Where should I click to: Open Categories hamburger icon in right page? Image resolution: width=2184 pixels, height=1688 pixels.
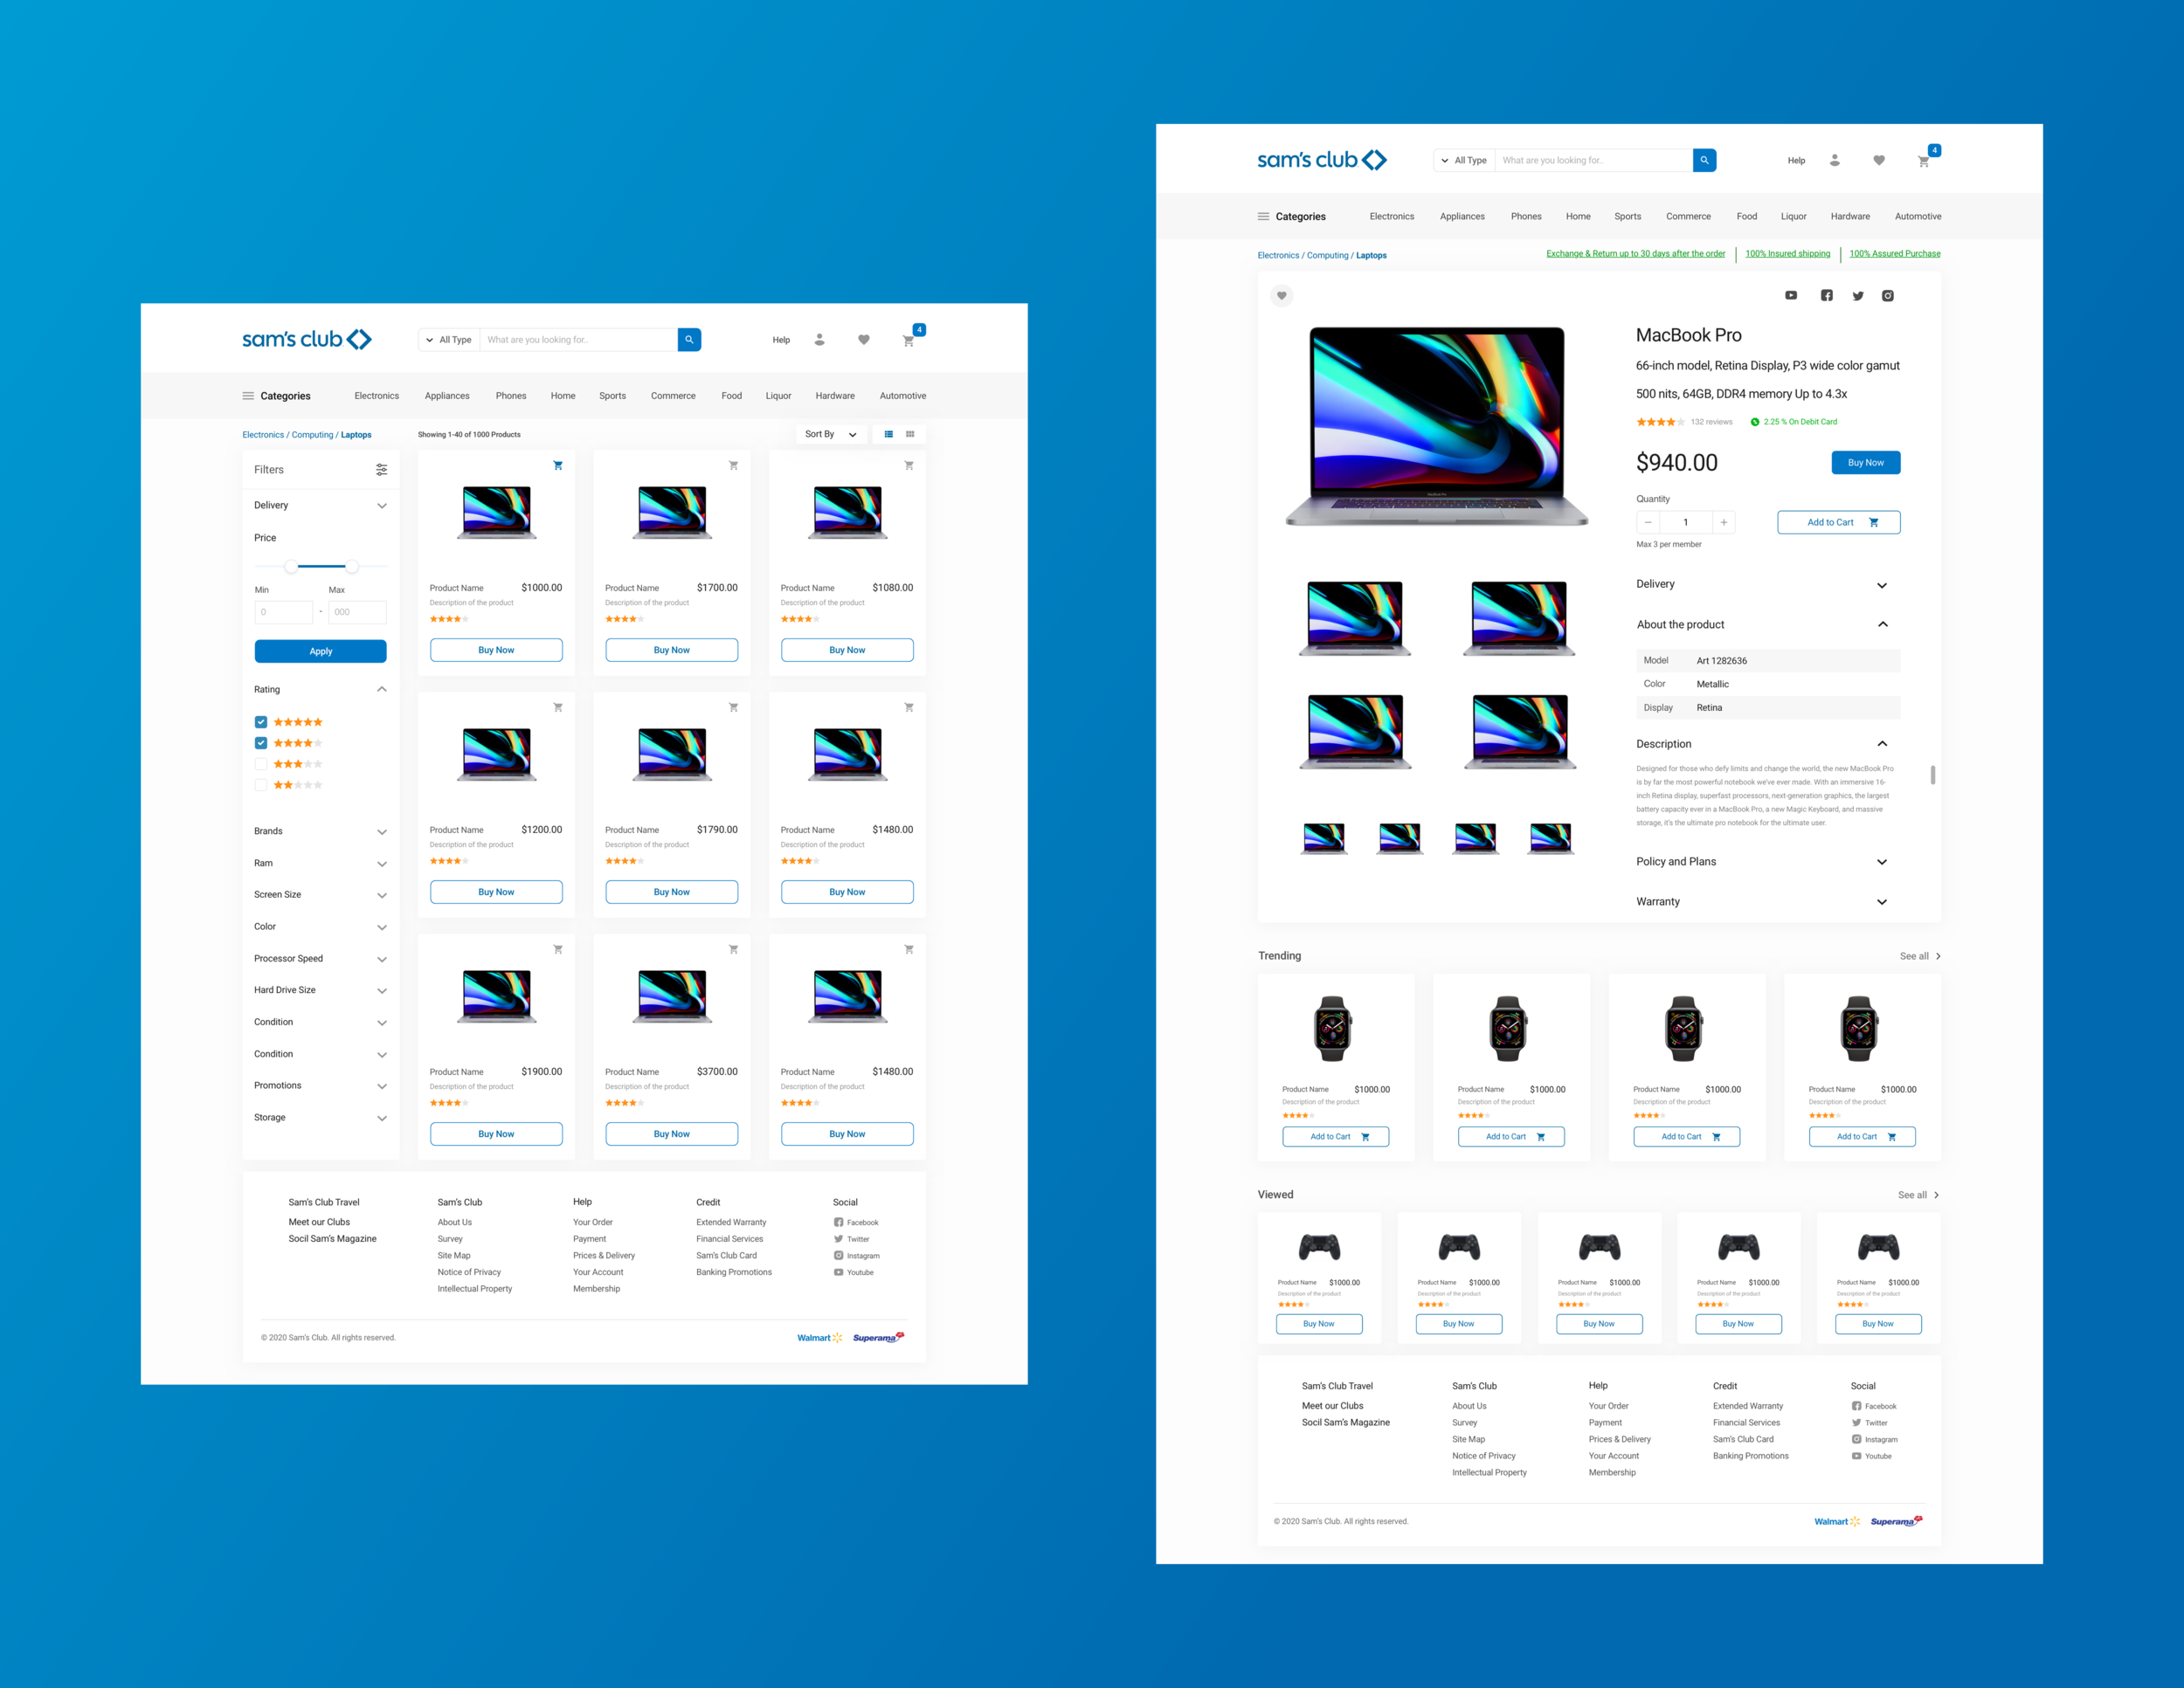(x=1263, y=216)
